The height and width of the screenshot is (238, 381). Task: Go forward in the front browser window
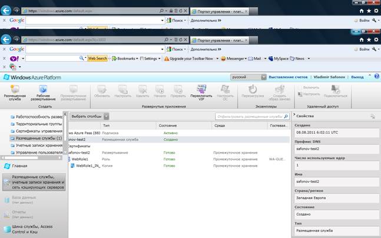click(16, 39)
